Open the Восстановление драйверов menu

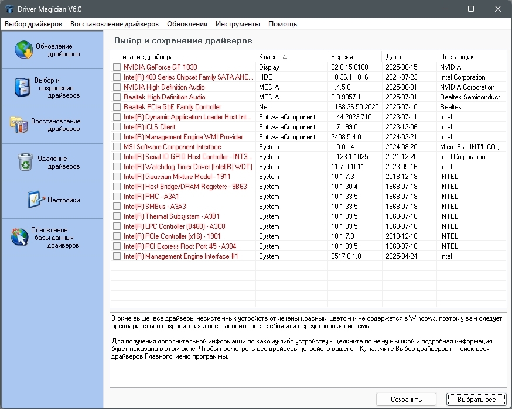[x=114, y=24]
